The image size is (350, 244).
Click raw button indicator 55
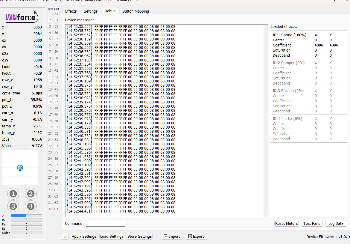[56, 152]
